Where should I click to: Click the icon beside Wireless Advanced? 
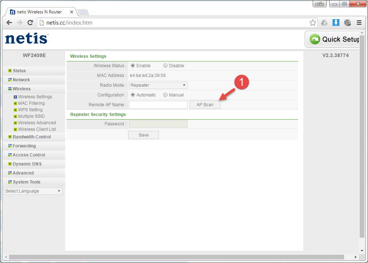[x=15, y=123]
